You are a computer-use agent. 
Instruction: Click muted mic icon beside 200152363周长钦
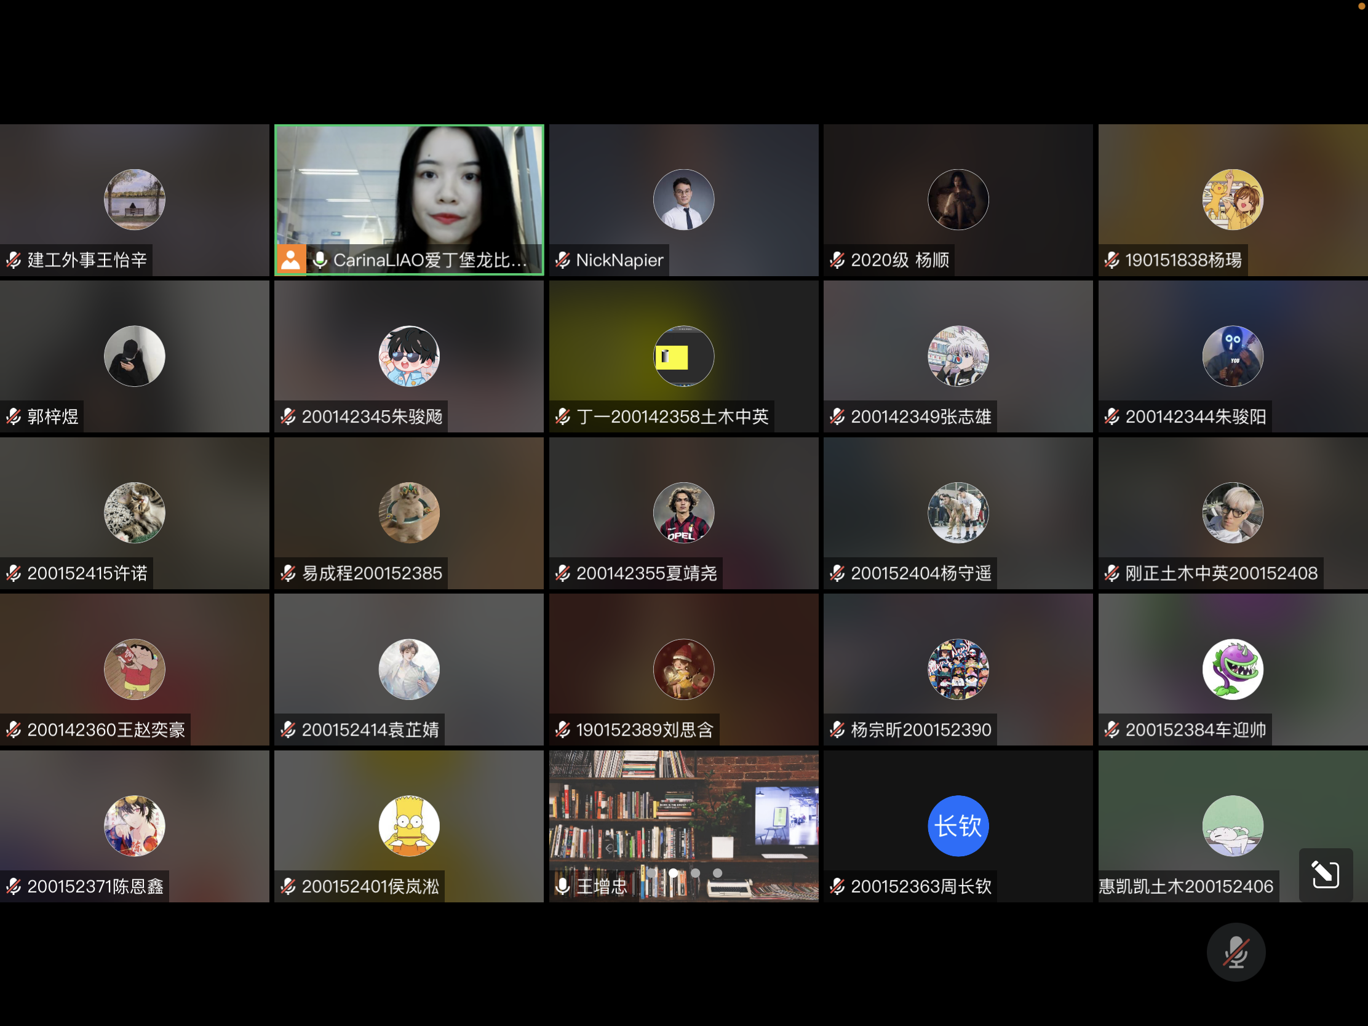point(837,886)
